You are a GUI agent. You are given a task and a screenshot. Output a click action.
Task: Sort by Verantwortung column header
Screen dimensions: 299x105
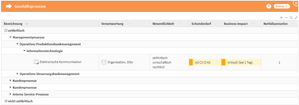pos(112,24)
